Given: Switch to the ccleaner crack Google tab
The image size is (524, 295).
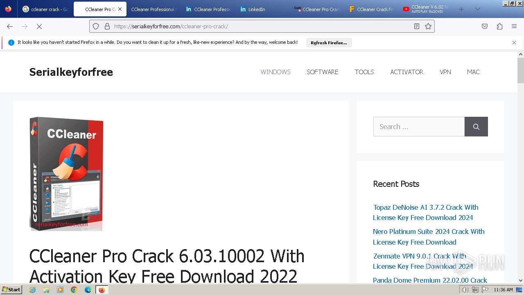Looking at the screenshot, I should pyautogui.click(x=45, y=9).
